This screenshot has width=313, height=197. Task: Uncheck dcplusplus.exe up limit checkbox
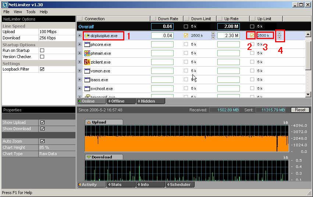pyautogui.click(x=252, y=36)
